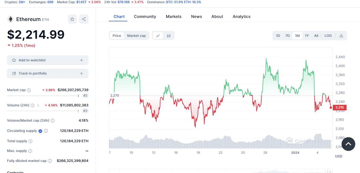The width and height of the screenshot is (360, 173).
Task: Click the #3 volume rank badge
Action: point(85,111)
